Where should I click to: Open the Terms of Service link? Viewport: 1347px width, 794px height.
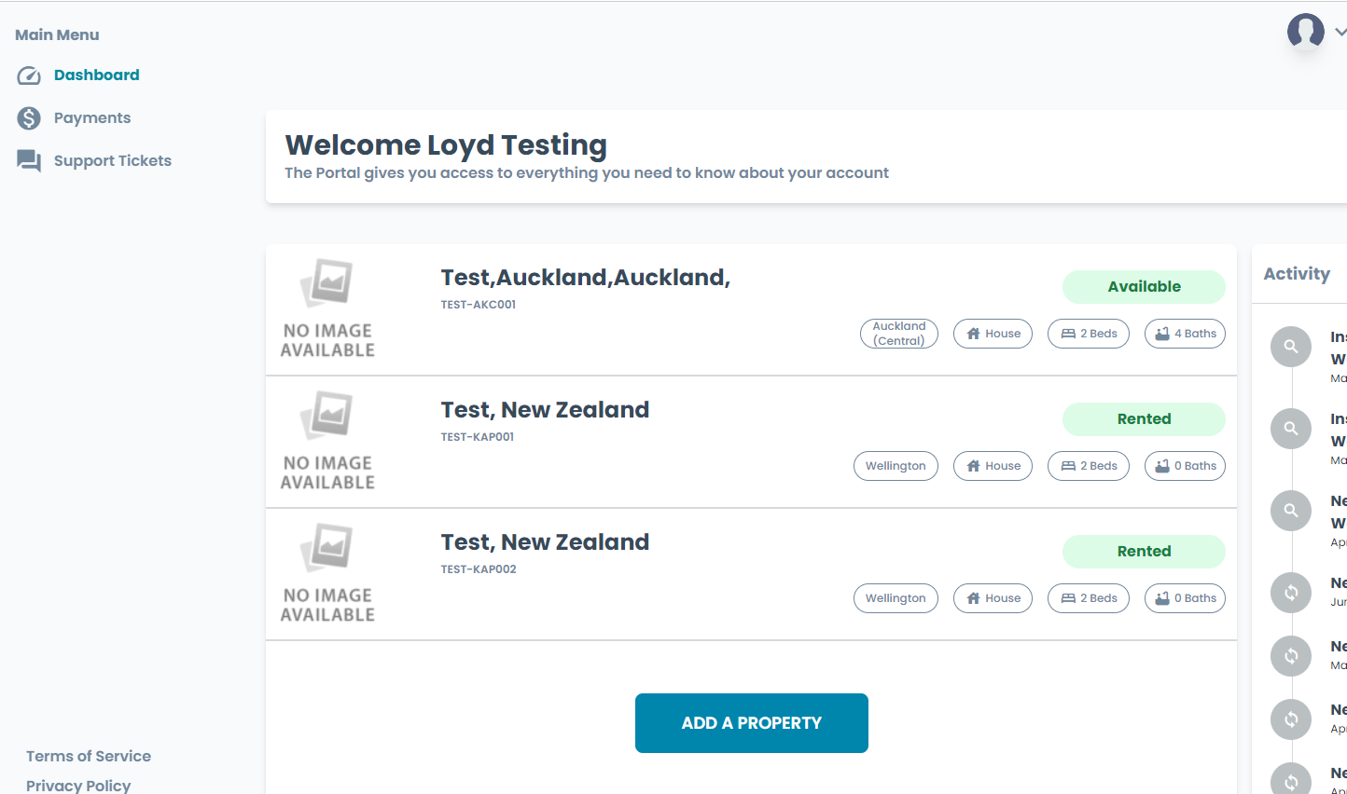(x=89, y=756)
